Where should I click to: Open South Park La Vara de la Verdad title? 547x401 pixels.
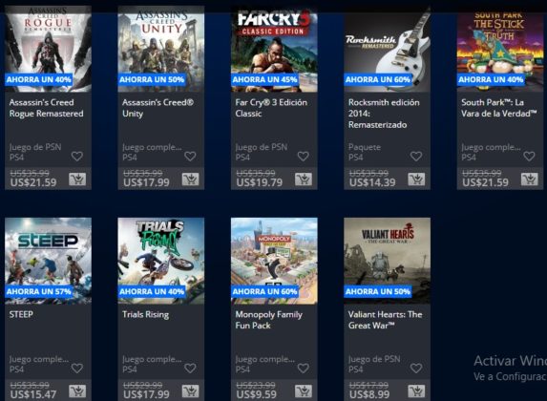tap(499, 108)
